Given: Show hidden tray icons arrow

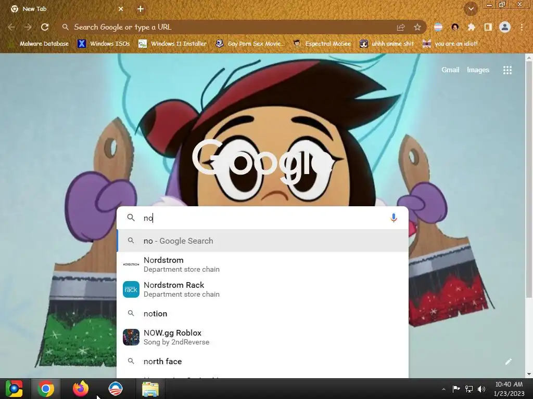Looking at the screenshot, I should coord(443,389).
